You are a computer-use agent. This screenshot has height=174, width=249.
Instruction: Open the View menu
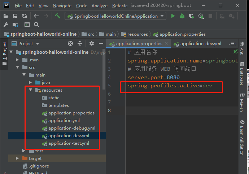point(43,6)
